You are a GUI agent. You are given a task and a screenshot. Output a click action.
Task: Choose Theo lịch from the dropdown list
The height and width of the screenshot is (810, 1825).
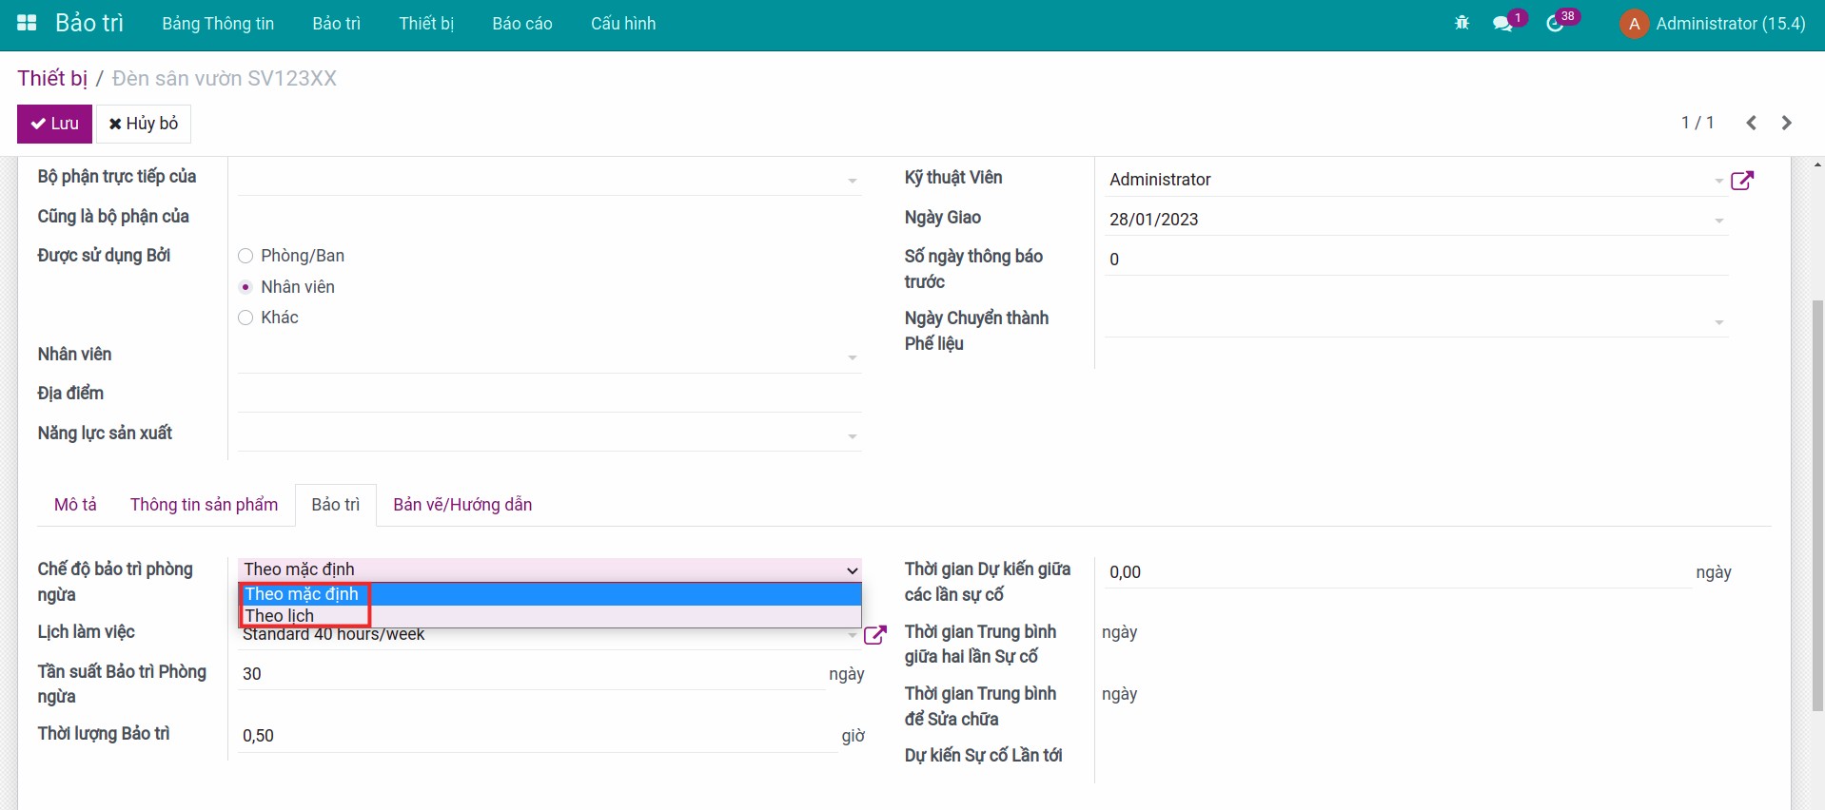pos(280,616)
